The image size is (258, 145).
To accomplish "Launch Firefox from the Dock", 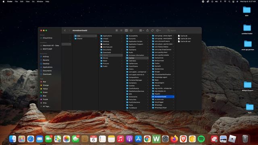I will coord(174,139).
